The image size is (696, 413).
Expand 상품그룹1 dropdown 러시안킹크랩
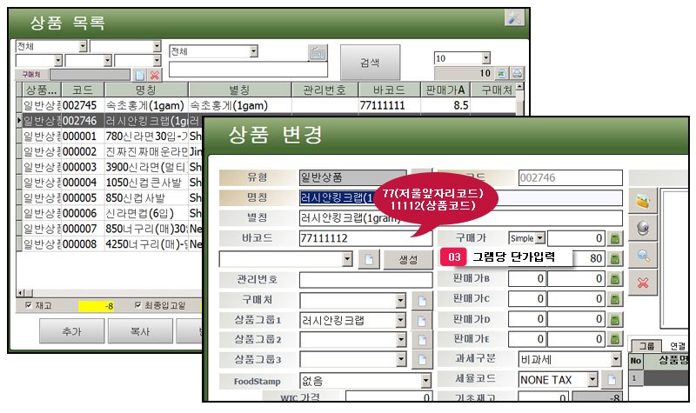tap(400, 320)
